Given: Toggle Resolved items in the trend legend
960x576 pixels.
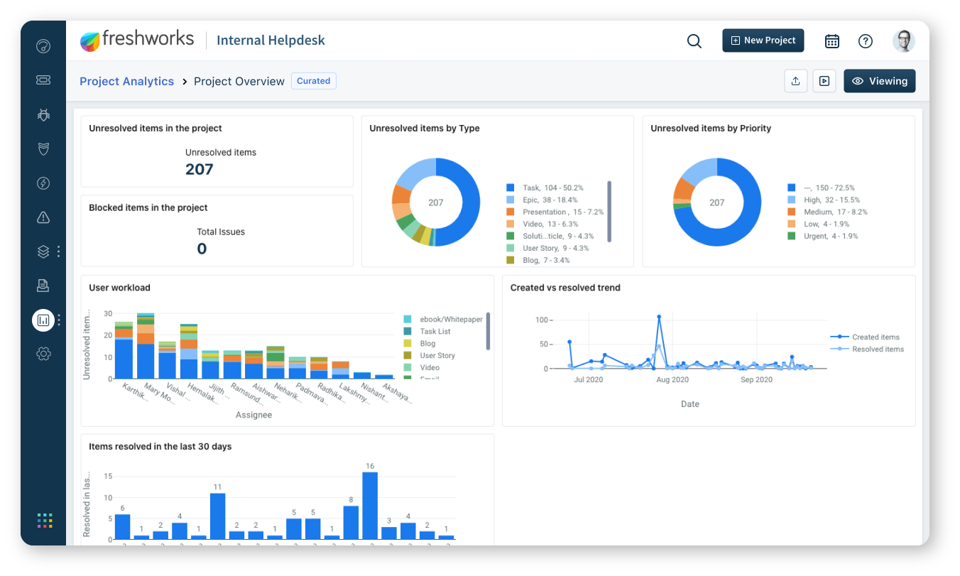Looking at the screenshot, I should point(873,349).
